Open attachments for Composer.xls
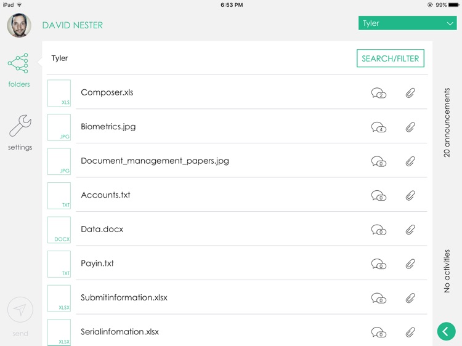Image resolution: width=462 pixels, height=346 pixels. [410, 93]
